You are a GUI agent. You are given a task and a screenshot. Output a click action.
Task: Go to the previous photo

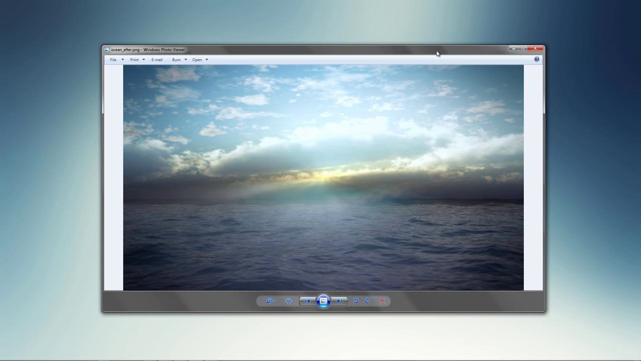307,301
